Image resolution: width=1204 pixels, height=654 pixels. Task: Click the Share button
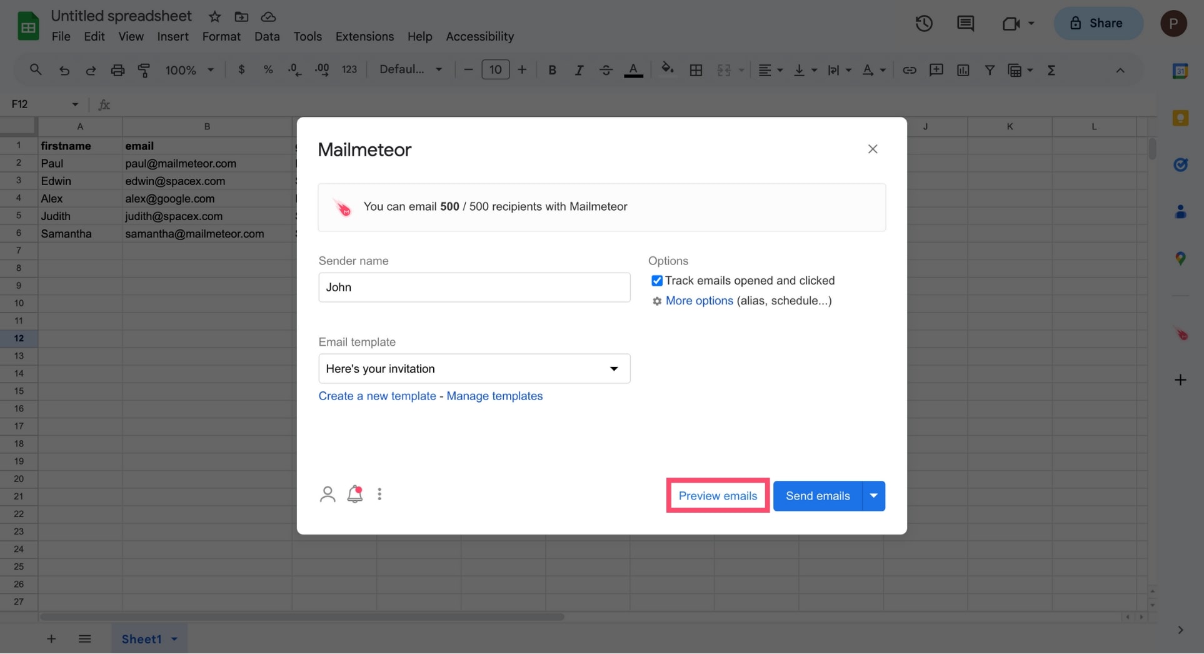pyautogui.click(x=1098, y=23)
